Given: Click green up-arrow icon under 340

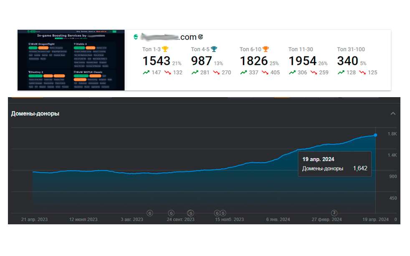Looking at the screenshot, I should tap(341, 73).
